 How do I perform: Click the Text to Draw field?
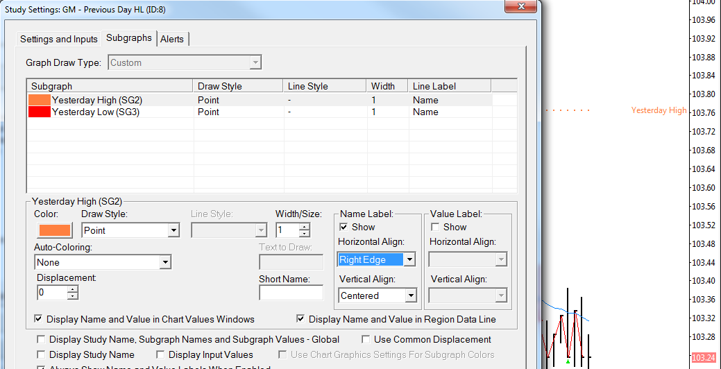291,262
